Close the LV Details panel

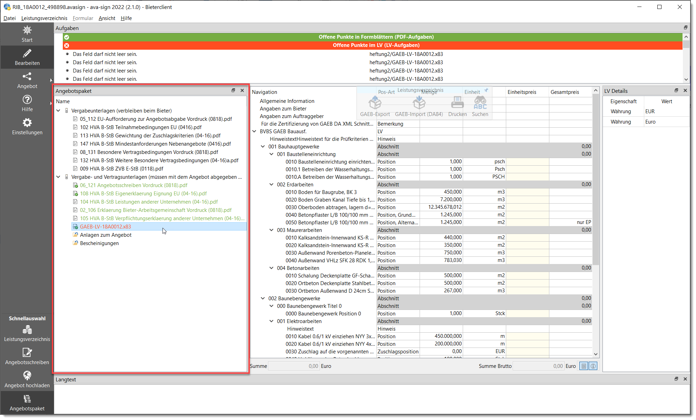(x=685, y=90)
